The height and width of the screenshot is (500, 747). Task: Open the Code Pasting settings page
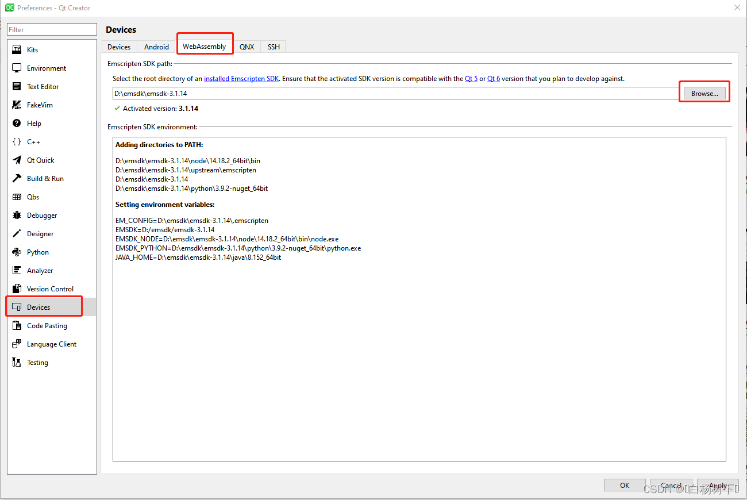pyautogui.click(x=48, y=325)
